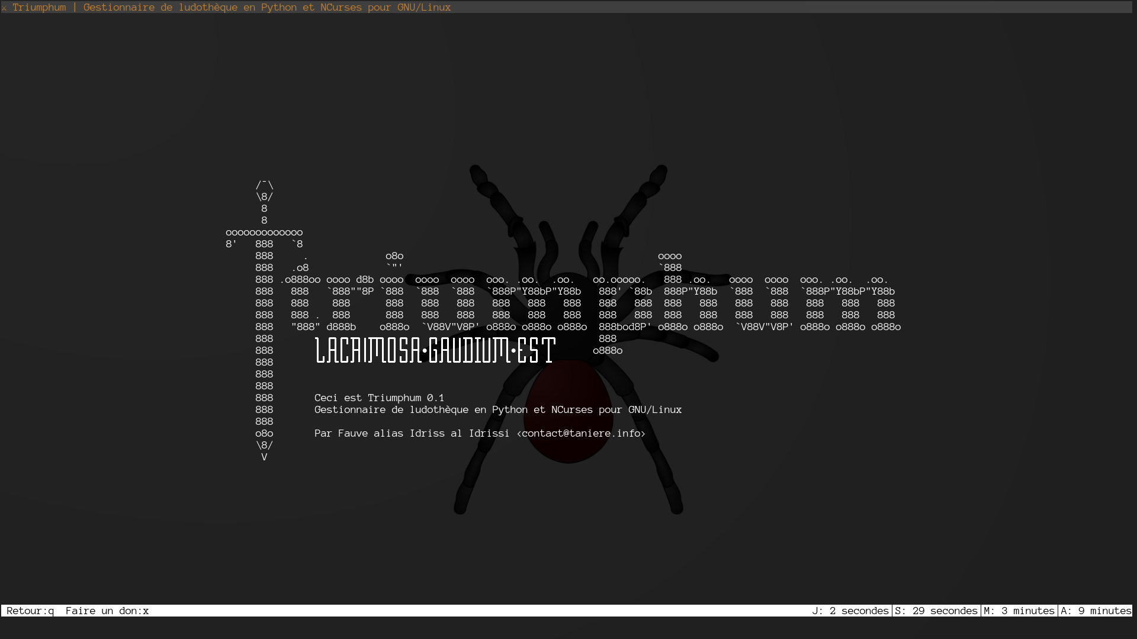Click the ASCII sword tip V
This screenshot has height=639, width=1137.
click(x=264, y=457)
